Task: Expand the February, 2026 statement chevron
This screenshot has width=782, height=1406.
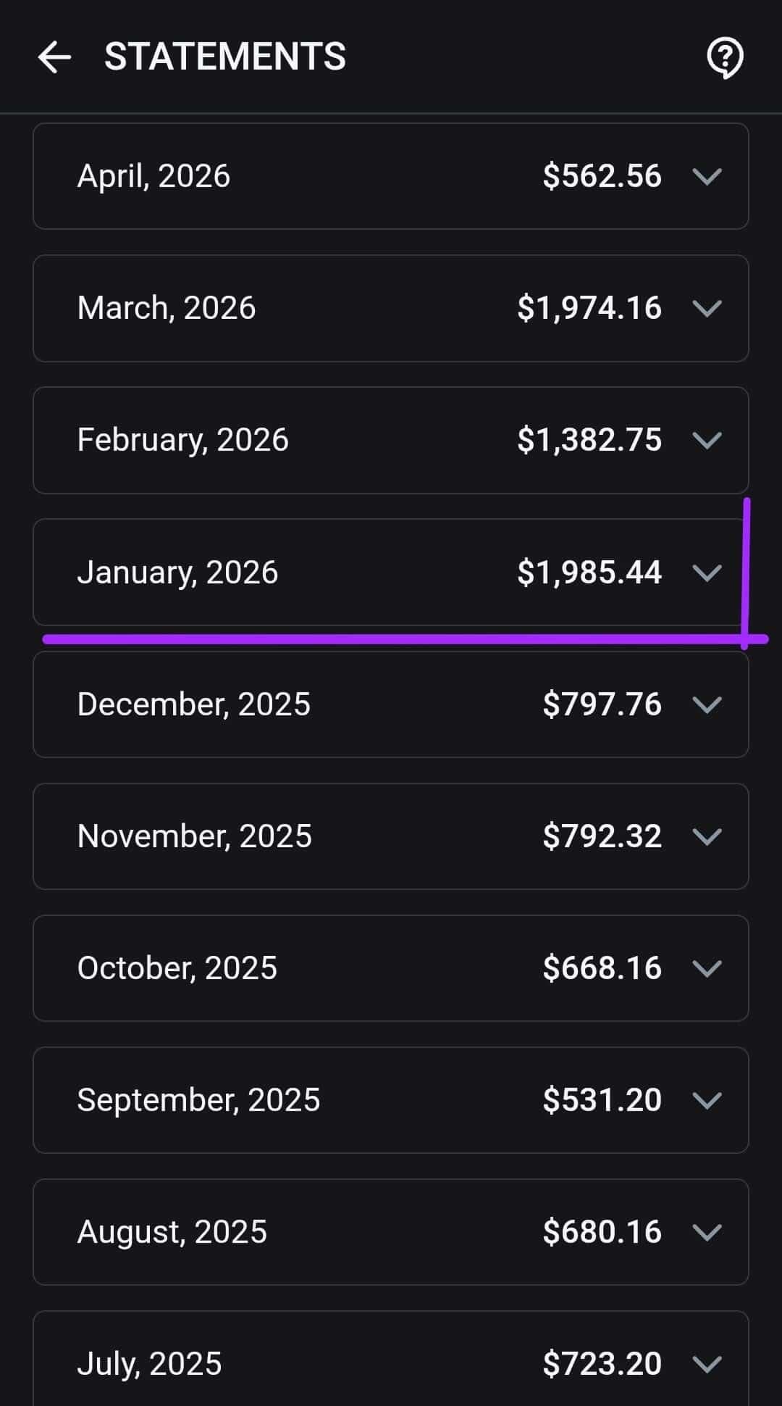Action: coord(707,440)
